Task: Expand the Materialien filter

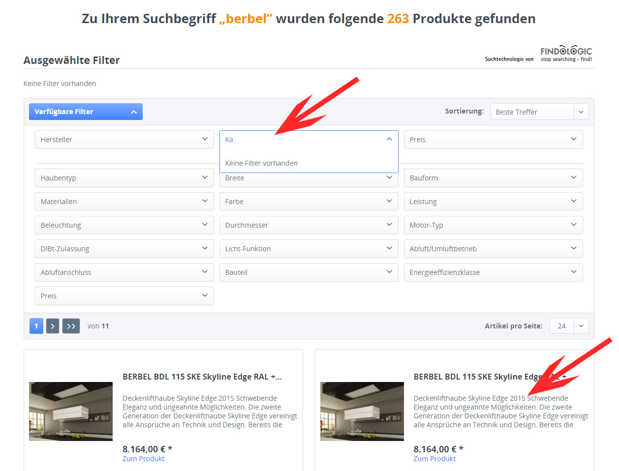Action: pyautogui.click(x=124, y=202)
